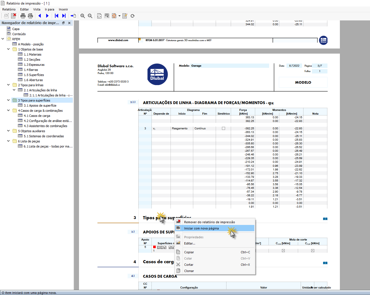Image resolution: width=370 pixels, height=295 pixels.
Task: Collapse the 1 Objetos de base folder
Action: 9,49
